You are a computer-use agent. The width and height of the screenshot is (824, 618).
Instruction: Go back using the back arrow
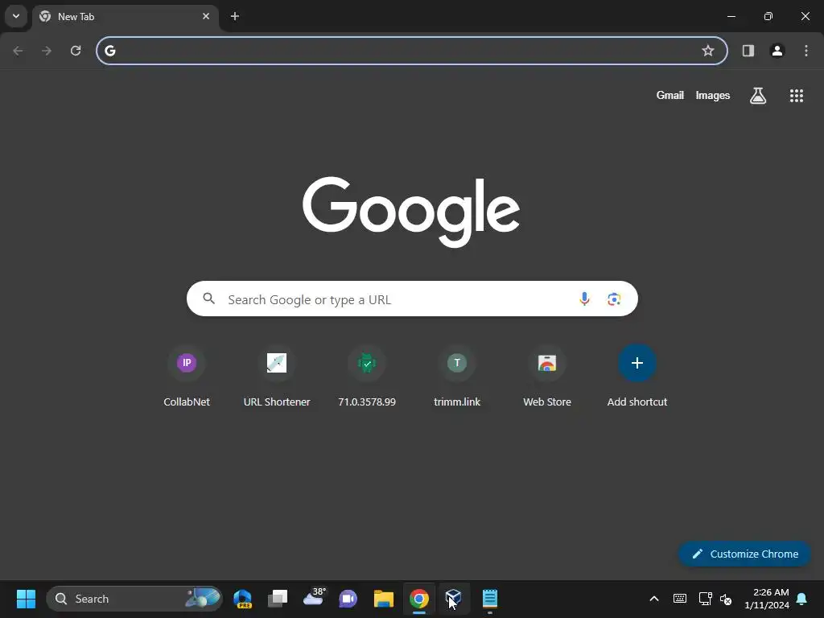(x=18, y=51)
